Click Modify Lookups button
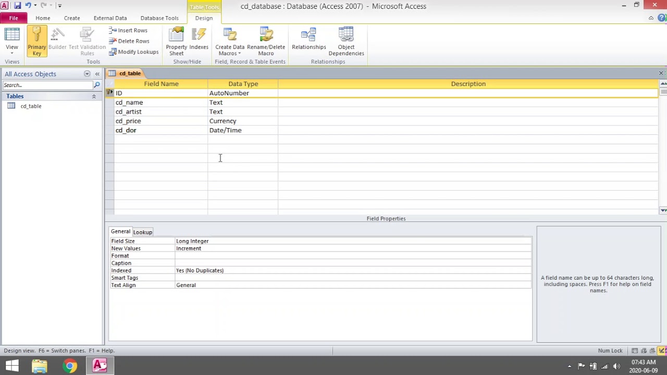The width and height of the screenshot is (667, 375). pyautogui.click(x=134, y=52)
